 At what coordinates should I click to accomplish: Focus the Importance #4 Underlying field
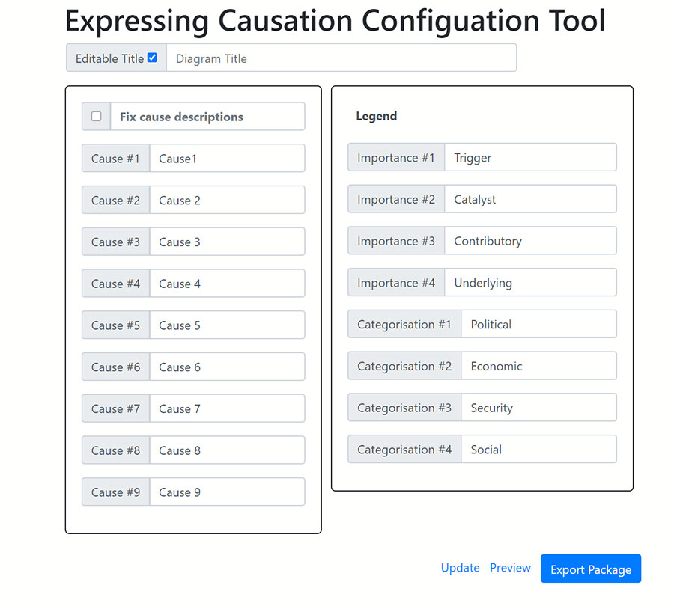click(x=529, y=283)
